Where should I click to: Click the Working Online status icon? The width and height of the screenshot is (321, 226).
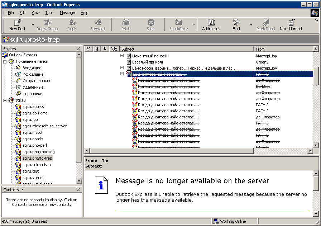(x=216, y=221)
